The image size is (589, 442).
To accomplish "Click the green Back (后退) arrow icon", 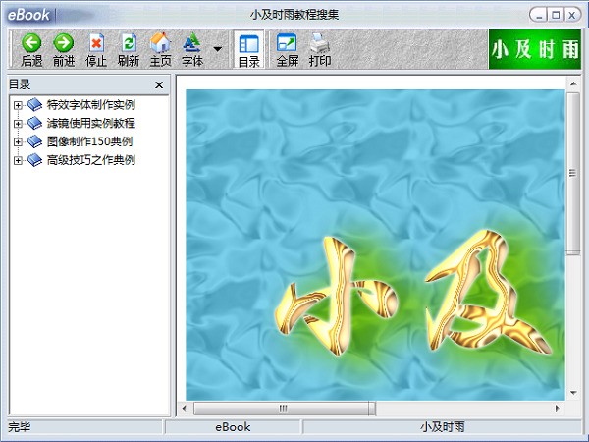I will click(31, 43).
